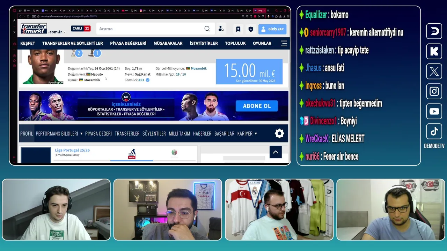Click the tm logo in banner
Image resolution: width=447 pixels, height=251 pixels.
(x=126, y=97)
